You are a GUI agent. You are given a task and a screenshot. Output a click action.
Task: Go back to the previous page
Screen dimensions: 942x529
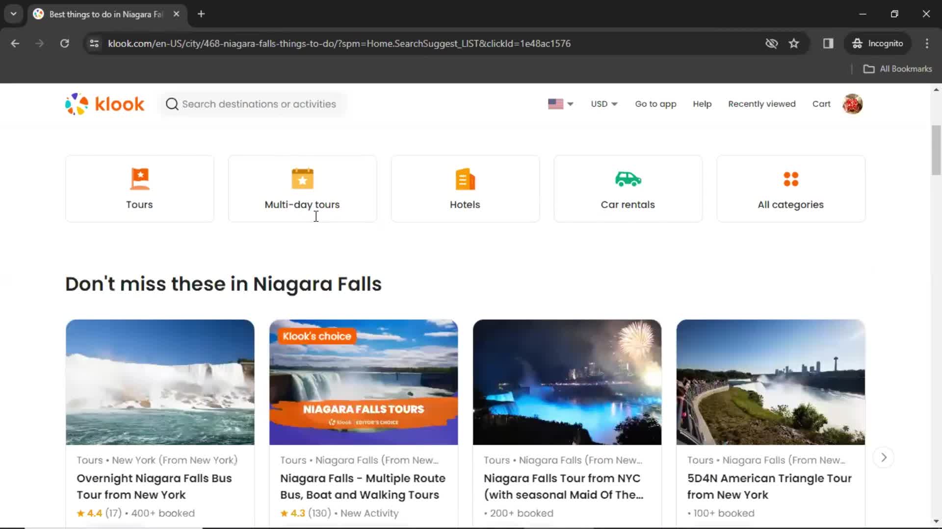click(x=15, y=43)
